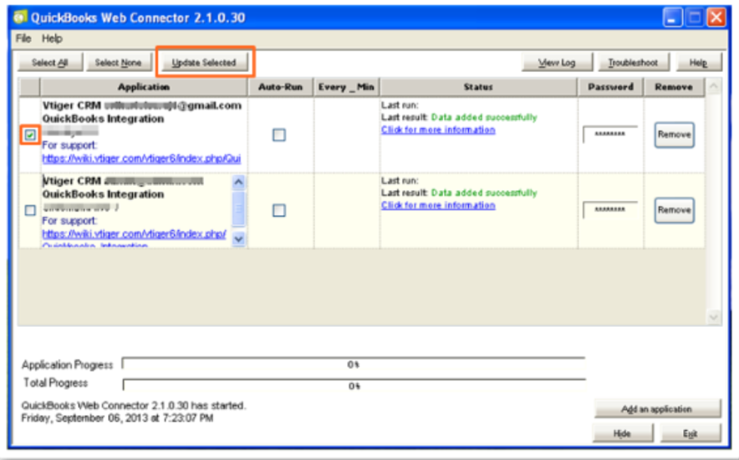Click the Troubleshoot button
Screen dimensions: 739x460
pyautogui.click(x=633, y=63)
